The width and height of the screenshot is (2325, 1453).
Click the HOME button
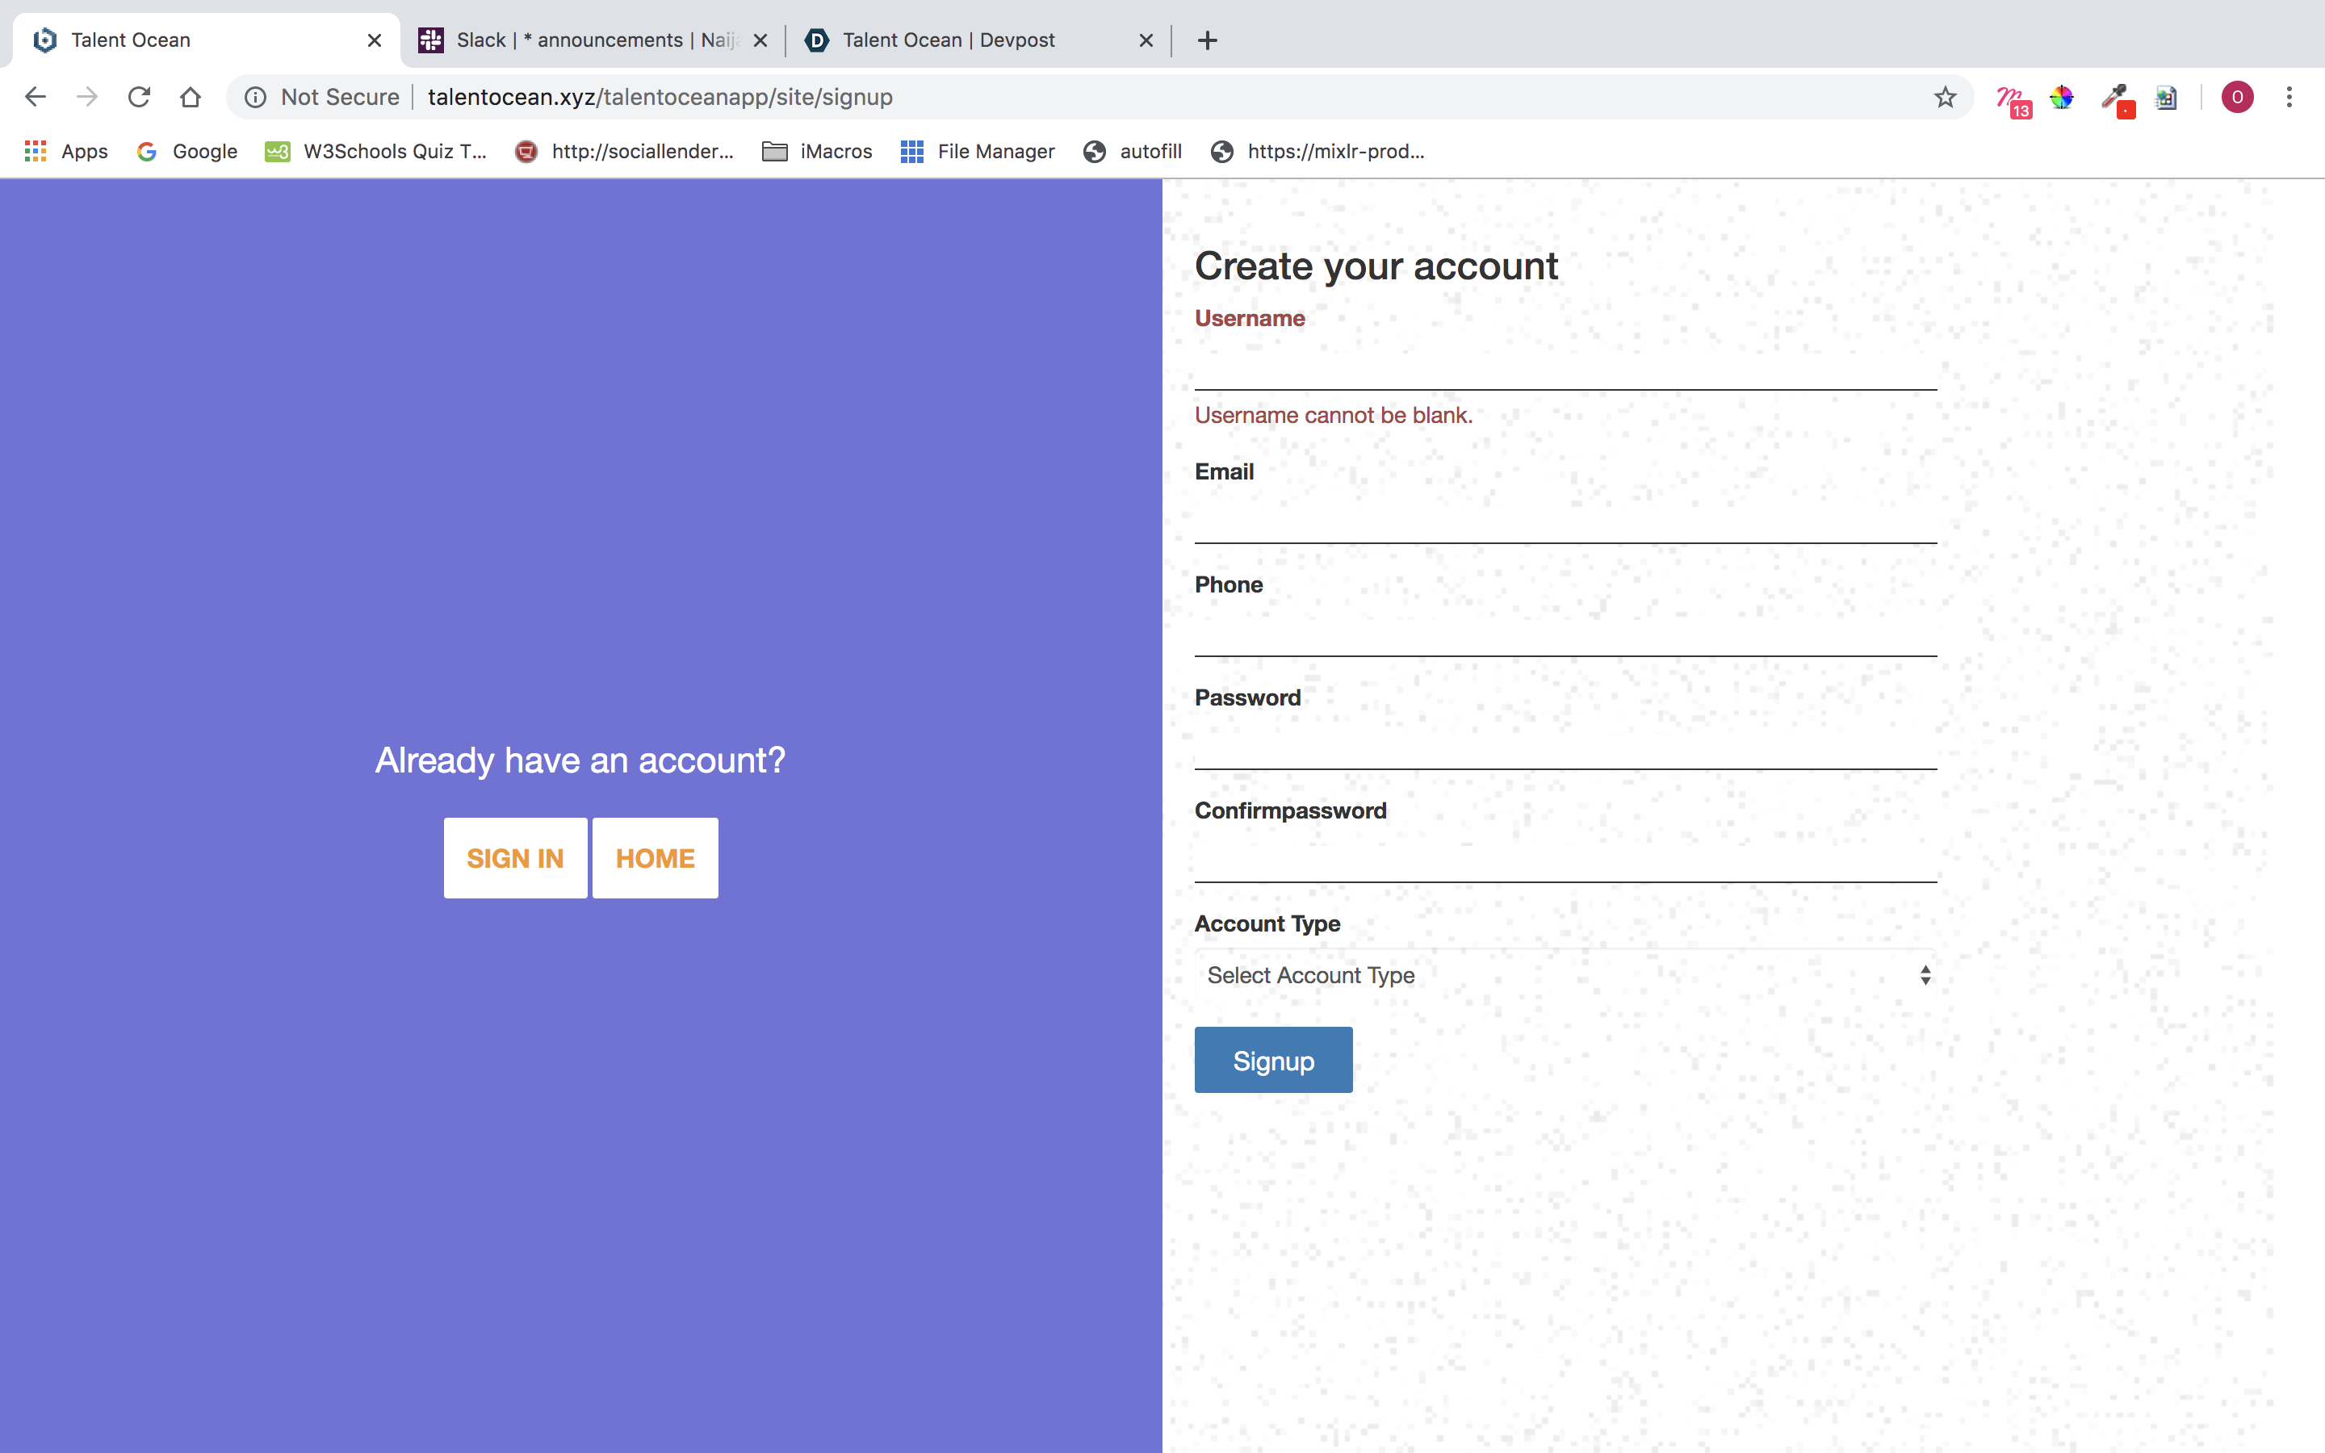point(656,858)
